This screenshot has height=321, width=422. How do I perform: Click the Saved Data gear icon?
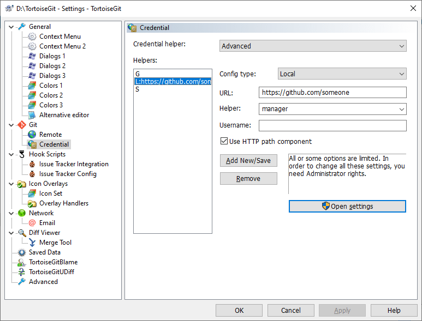click(x=22, y=252)
